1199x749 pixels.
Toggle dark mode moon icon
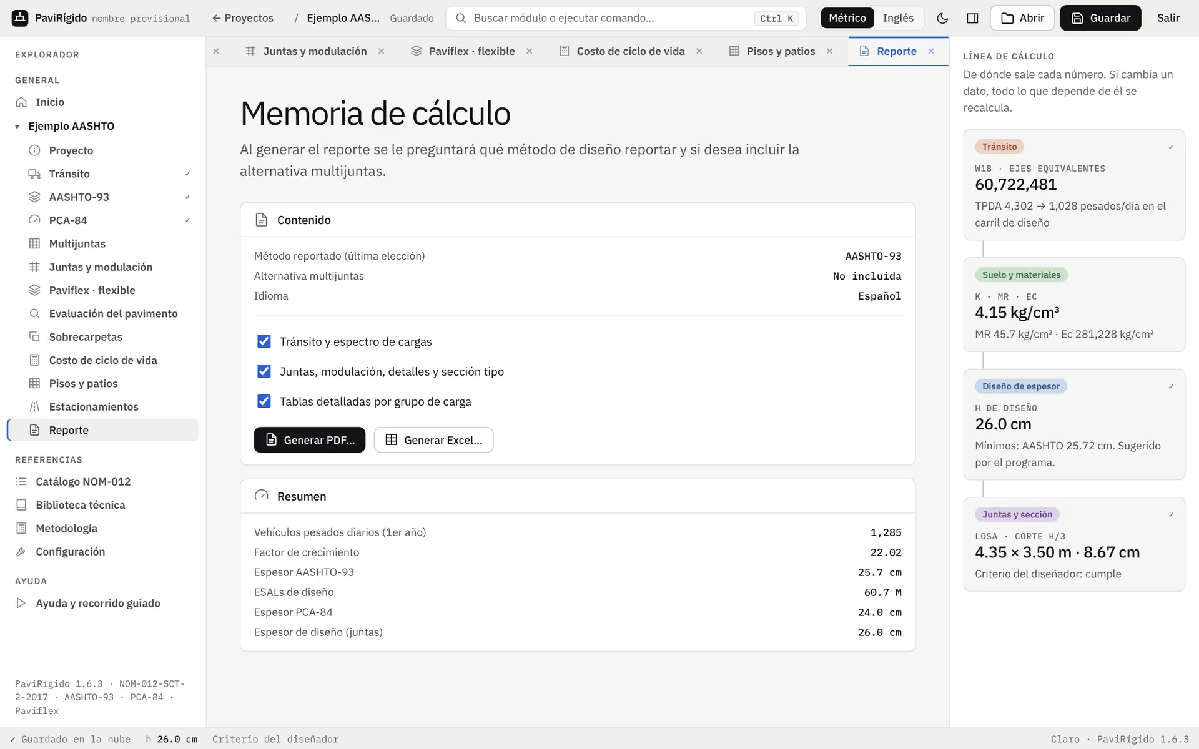point(942,18)
